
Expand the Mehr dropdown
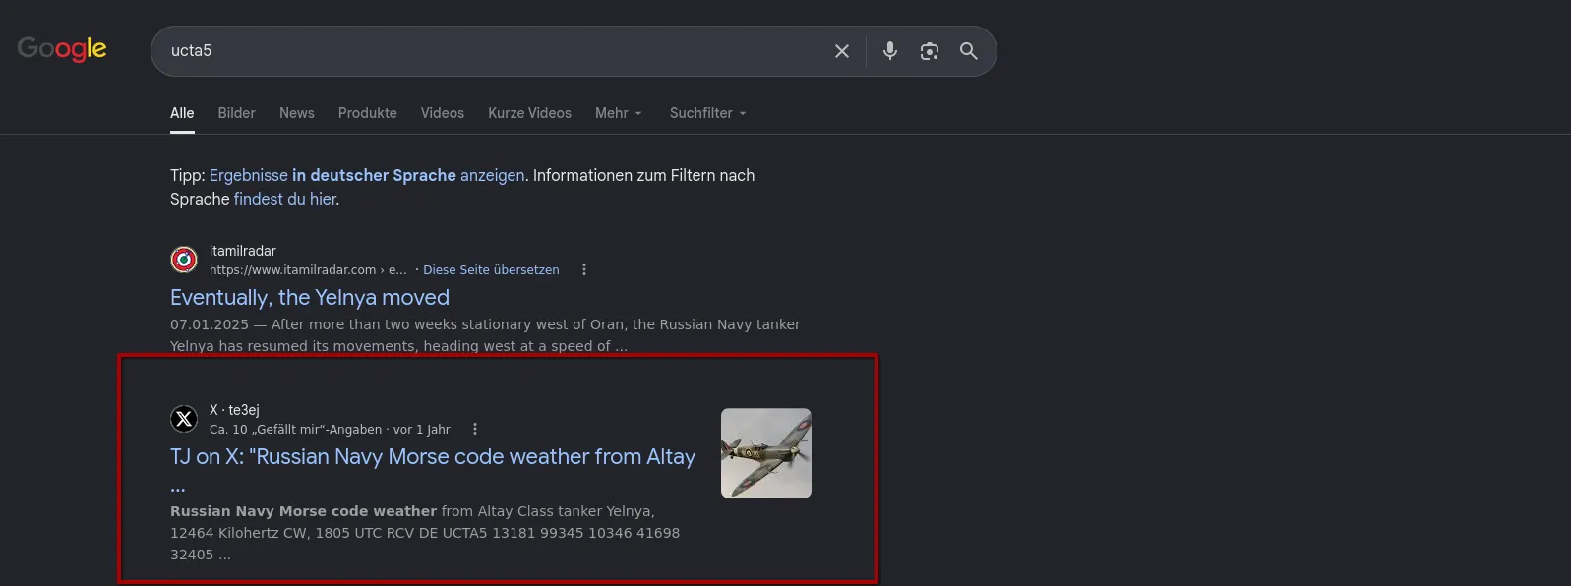click(x=619, y=113)
